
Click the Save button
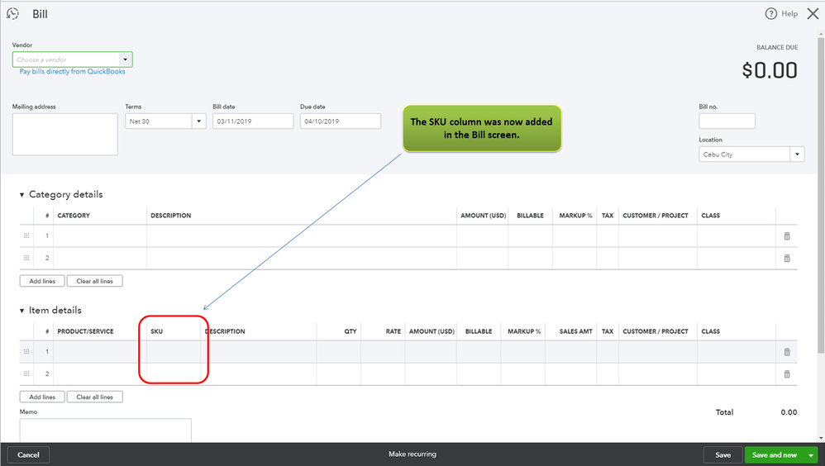723,455
